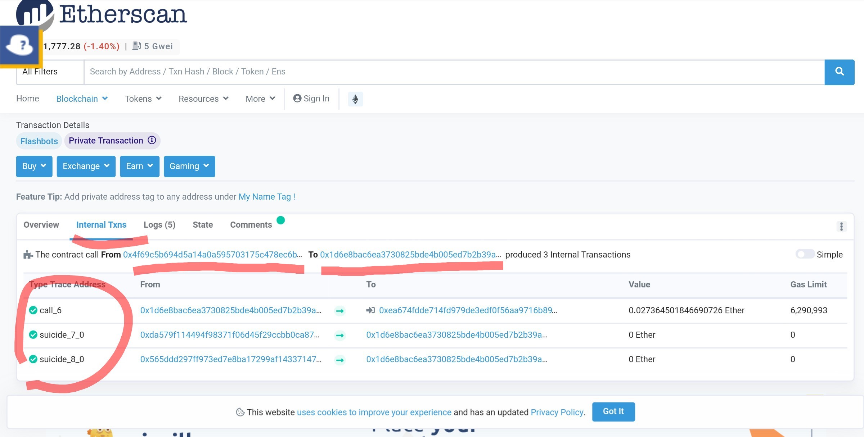Image resolution: width=864 pixels, height=437 pixels.
Task: Go to the Home menu item
Action: tap(28, 99)
